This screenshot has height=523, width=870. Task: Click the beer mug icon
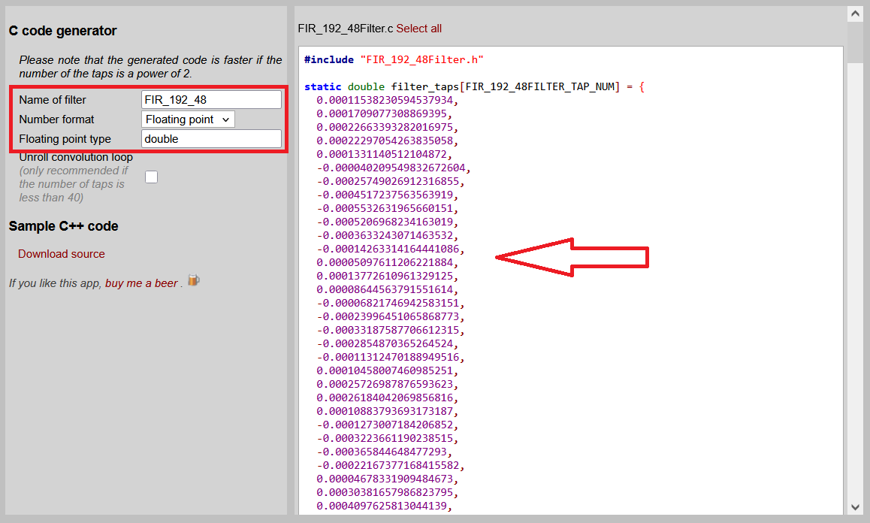[x=193, y=280]
